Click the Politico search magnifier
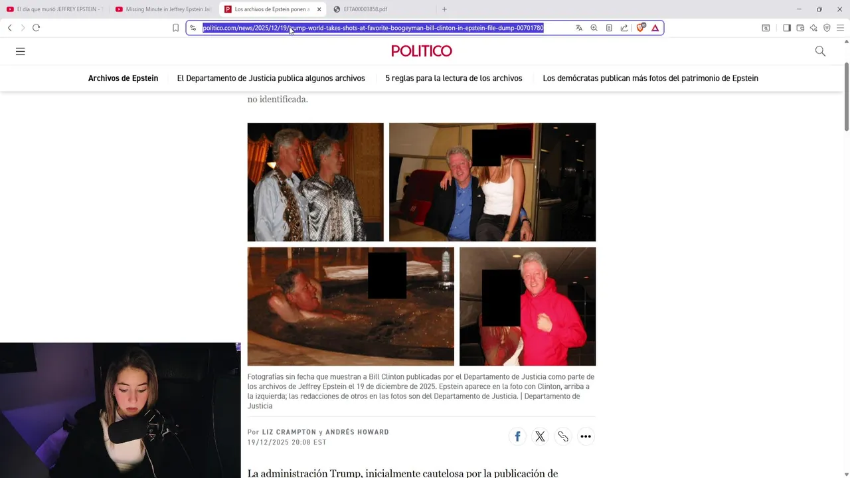The image size is (850, 478). pos(820,51)
